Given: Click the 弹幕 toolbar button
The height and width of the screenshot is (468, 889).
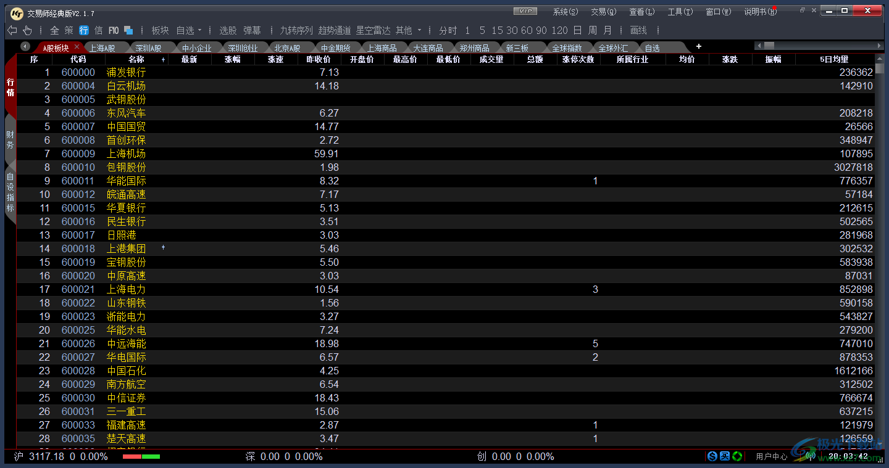Looking at the screenshot, I should [252, 30].
